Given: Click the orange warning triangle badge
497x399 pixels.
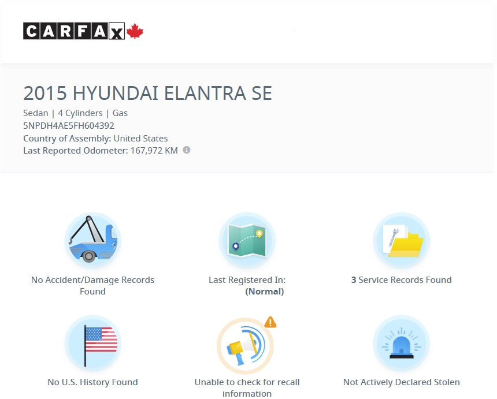Looking at the screenshot, I should [270, 323].
